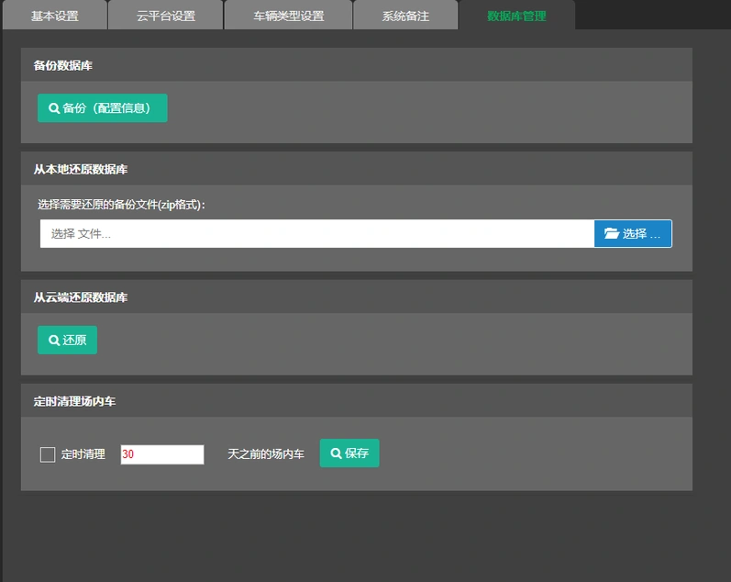Click the 从本地还原数据库 section header

point(357,169)
